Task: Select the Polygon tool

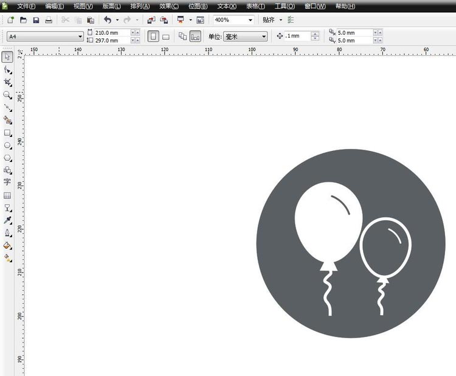Action: tap(7, 158)
